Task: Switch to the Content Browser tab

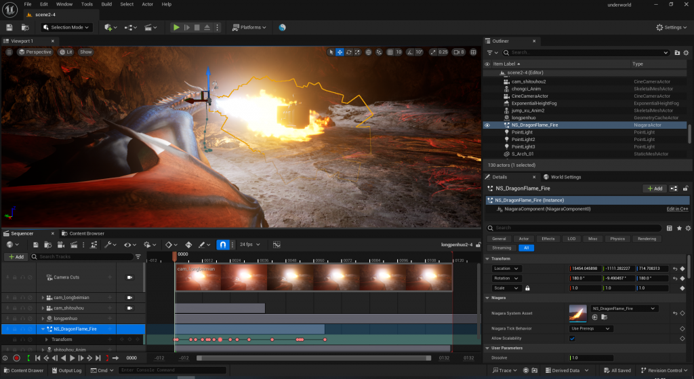Action: coord(86,233)
